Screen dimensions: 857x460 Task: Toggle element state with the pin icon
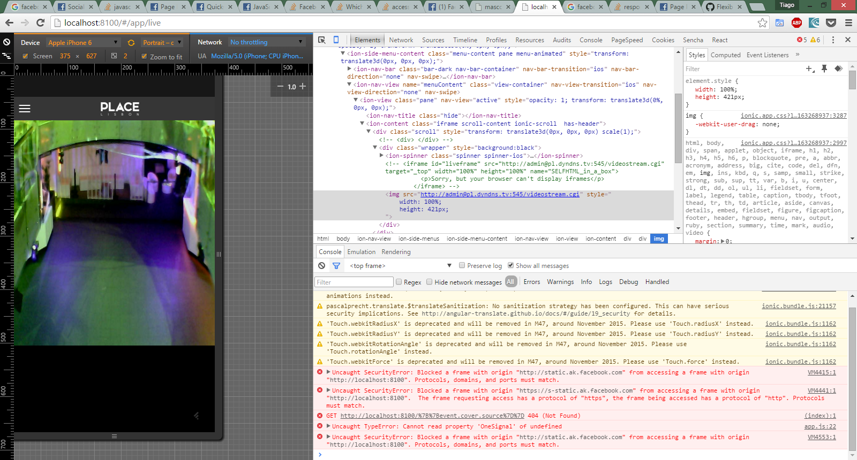(824, 68)
